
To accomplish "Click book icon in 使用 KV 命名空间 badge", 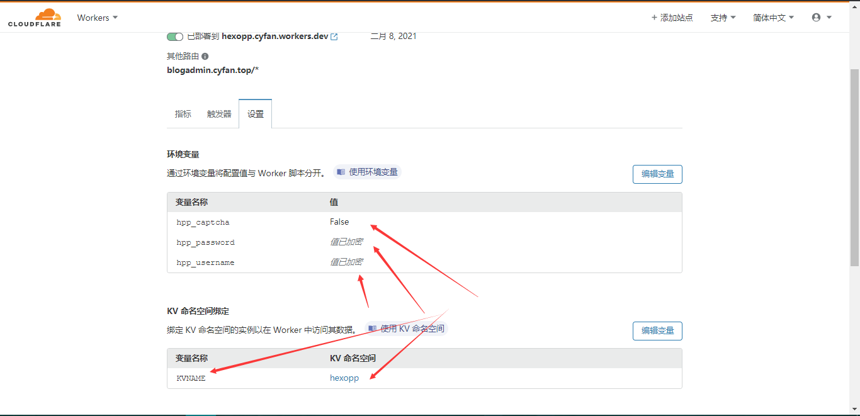I will point(373,329).
